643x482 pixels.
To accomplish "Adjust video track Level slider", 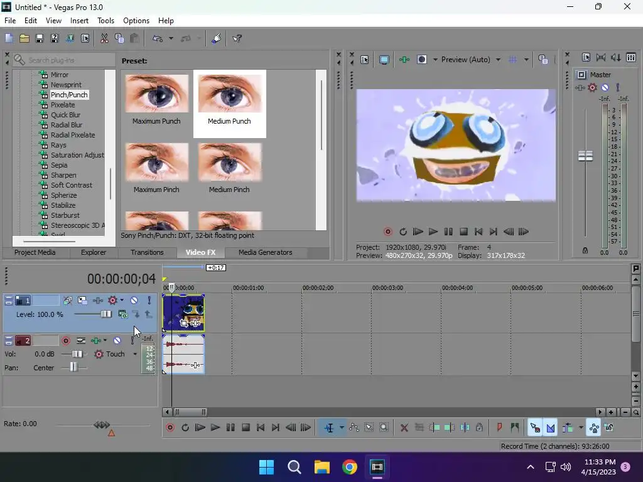I will click(105, 314).
